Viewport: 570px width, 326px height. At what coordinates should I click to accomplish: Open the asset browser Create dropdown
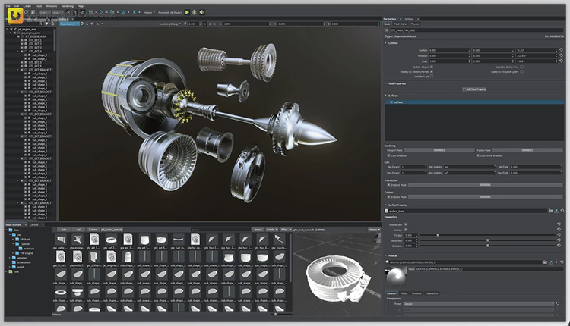[x=272, y=230]
